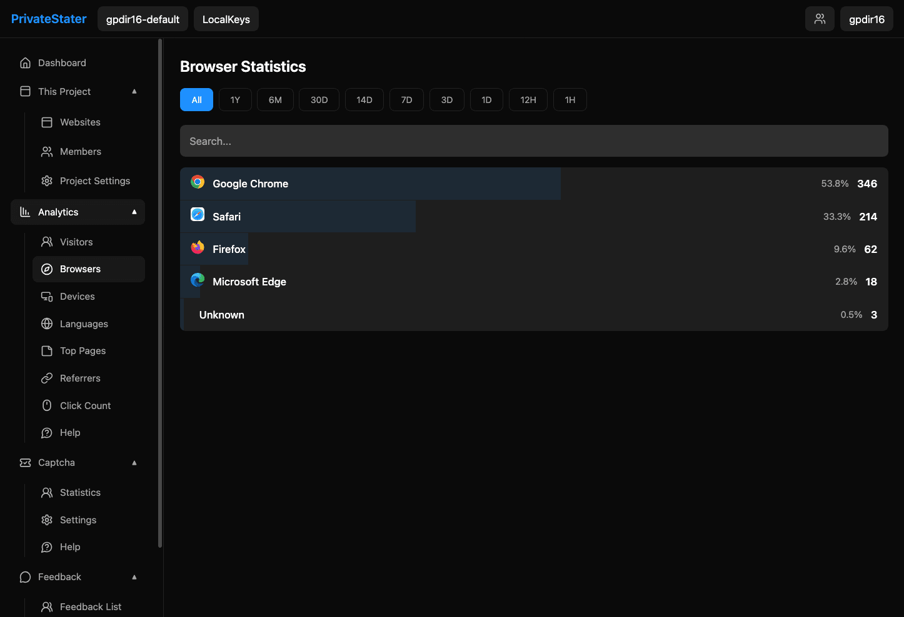The image size is (904, 617).
Task: Open the gpdir16-default project selector
Action: [143, 19]
